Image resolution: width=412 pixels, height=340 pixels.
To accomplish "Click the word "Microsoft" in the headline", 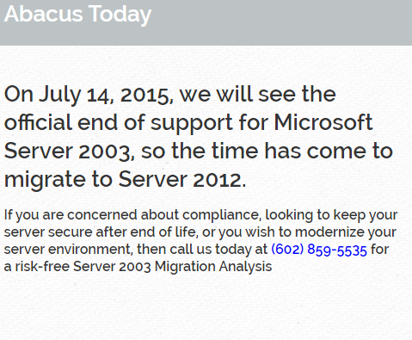I will 323,122.
